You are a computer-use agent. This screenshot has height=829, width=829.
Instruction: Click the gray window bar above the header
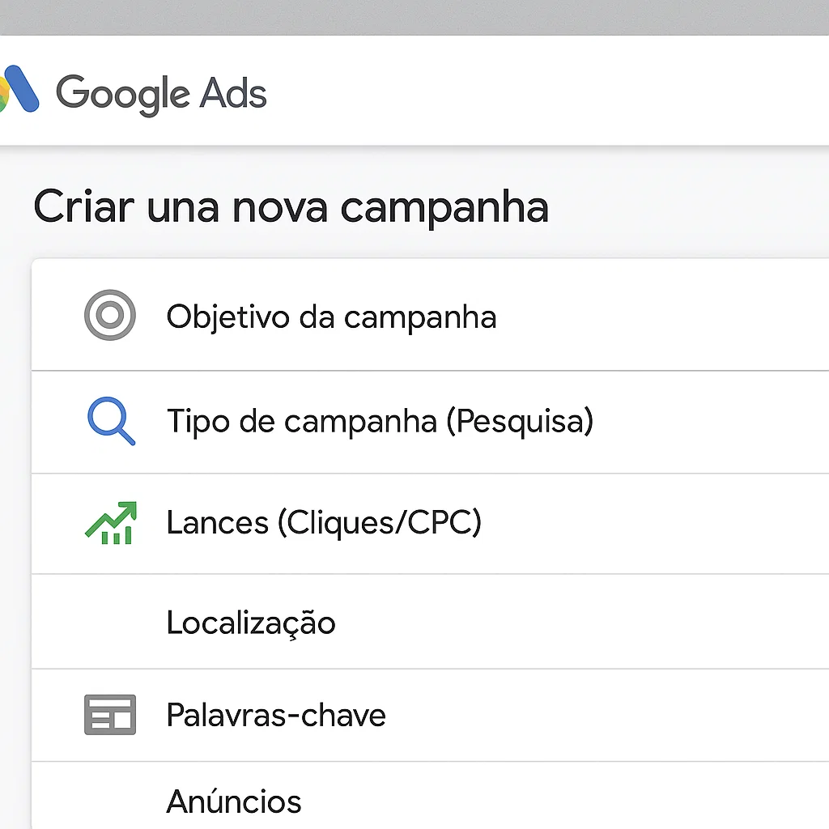(x=414, y=18)
